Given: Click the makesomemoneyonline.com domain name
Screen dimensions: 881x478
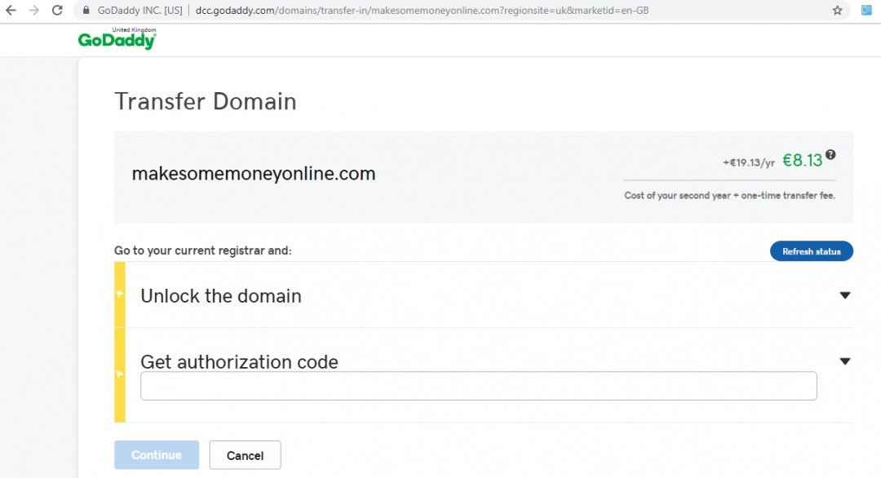Looking at the screenshot, I should [x=254, y=173].
